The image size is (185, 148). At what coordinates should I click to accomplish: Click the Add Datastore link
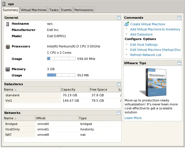141,34
